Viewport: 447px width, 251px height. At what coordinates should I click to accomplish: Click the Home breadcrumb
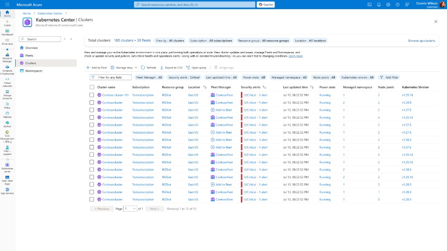(27, 14)
